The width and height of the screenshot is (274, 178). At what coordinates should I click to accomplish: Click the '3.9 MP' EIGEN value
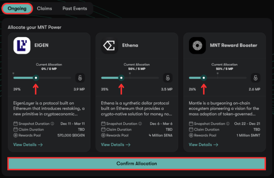[79, 89]
